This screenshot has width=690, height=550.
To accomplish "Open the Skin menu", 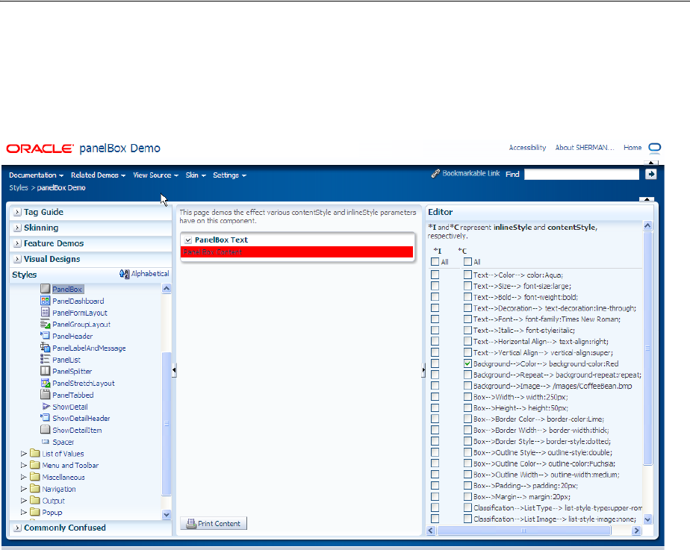I will (196, 175).
